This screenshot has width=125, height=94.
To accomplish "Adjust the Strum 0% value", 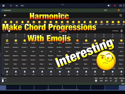I will 101,81.
